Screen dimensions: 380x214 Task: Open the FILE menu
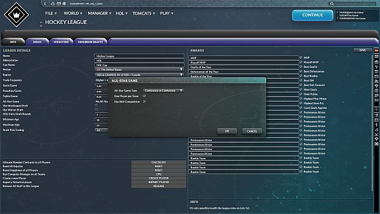click(51, 13)
